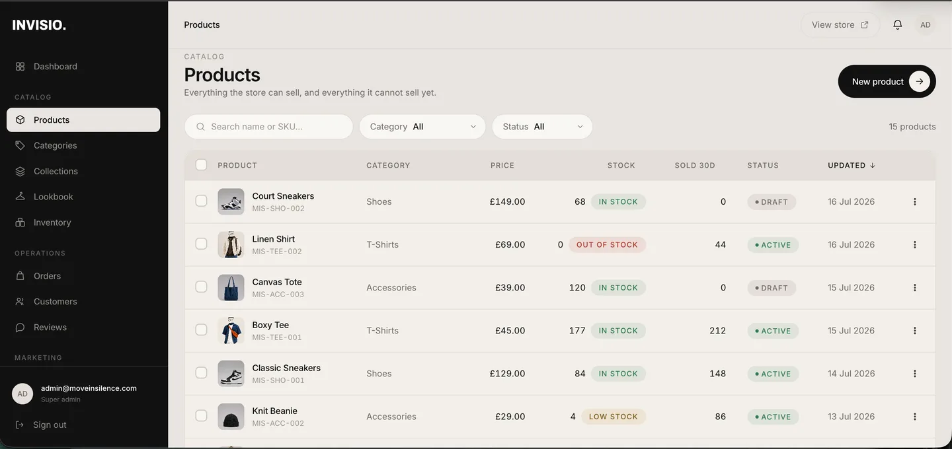Open Inventory in the sidebar
Screen dimensions: 952x449
83,223
